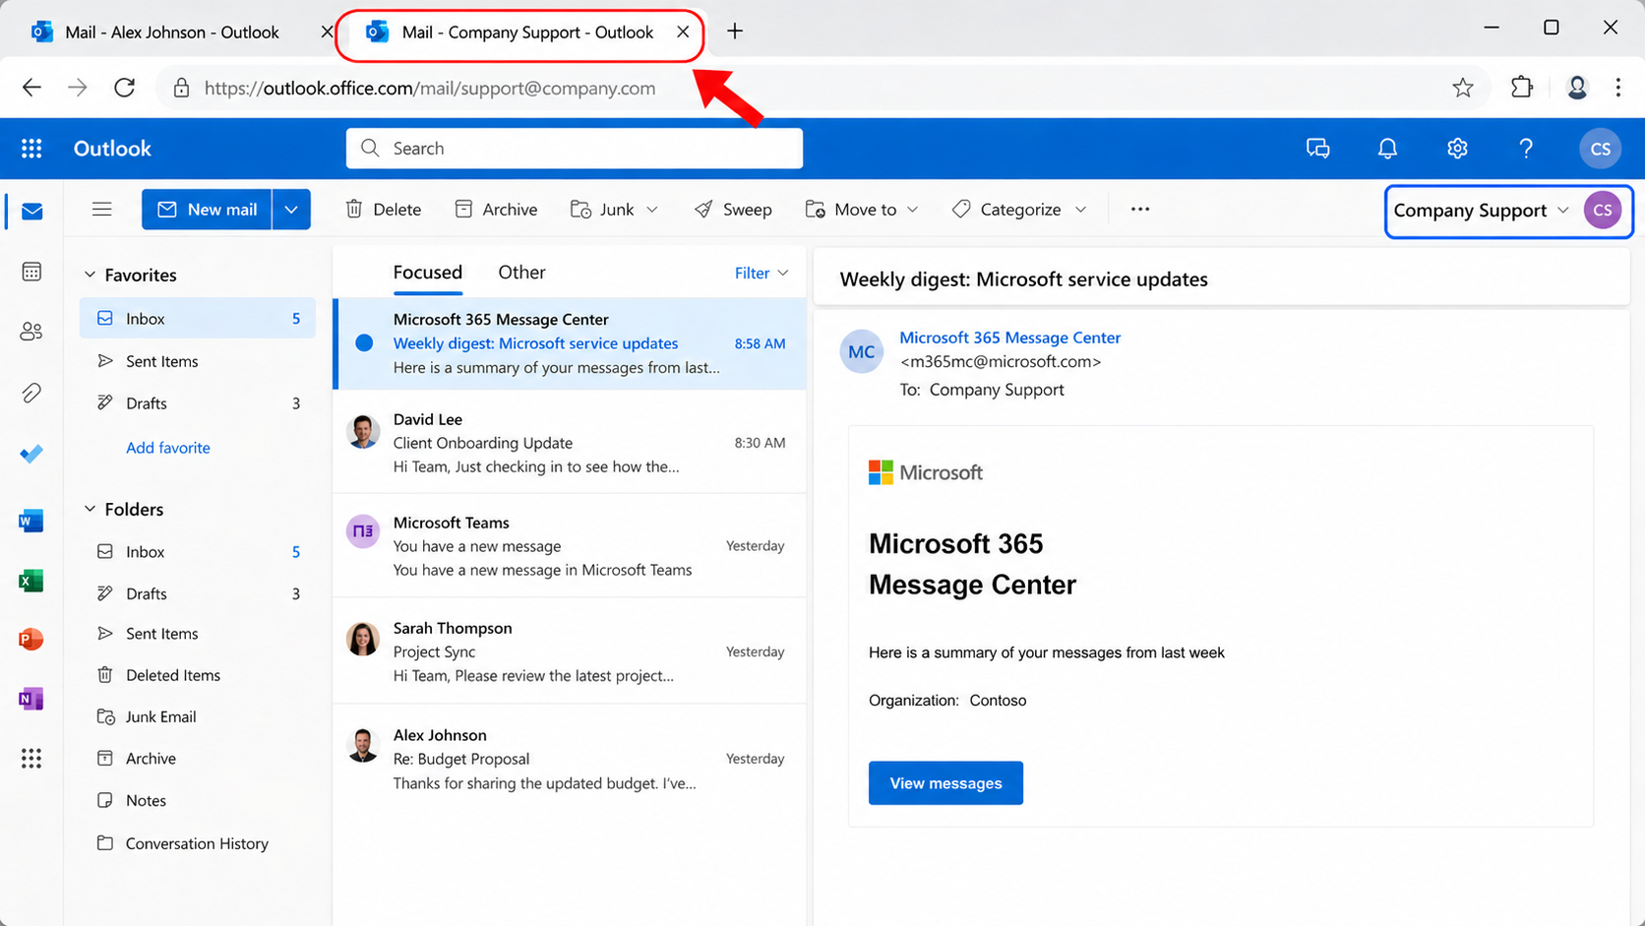Bookmark this page with the star icon
Viewport: 1645px width, 926px height.
point(1463,88)
